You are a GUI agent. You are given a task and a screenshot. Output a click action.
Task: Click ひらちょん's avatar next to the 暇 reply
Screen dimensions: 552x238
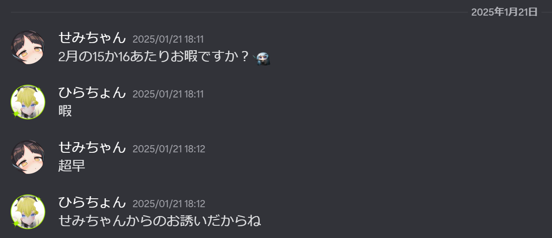point(28,102)
